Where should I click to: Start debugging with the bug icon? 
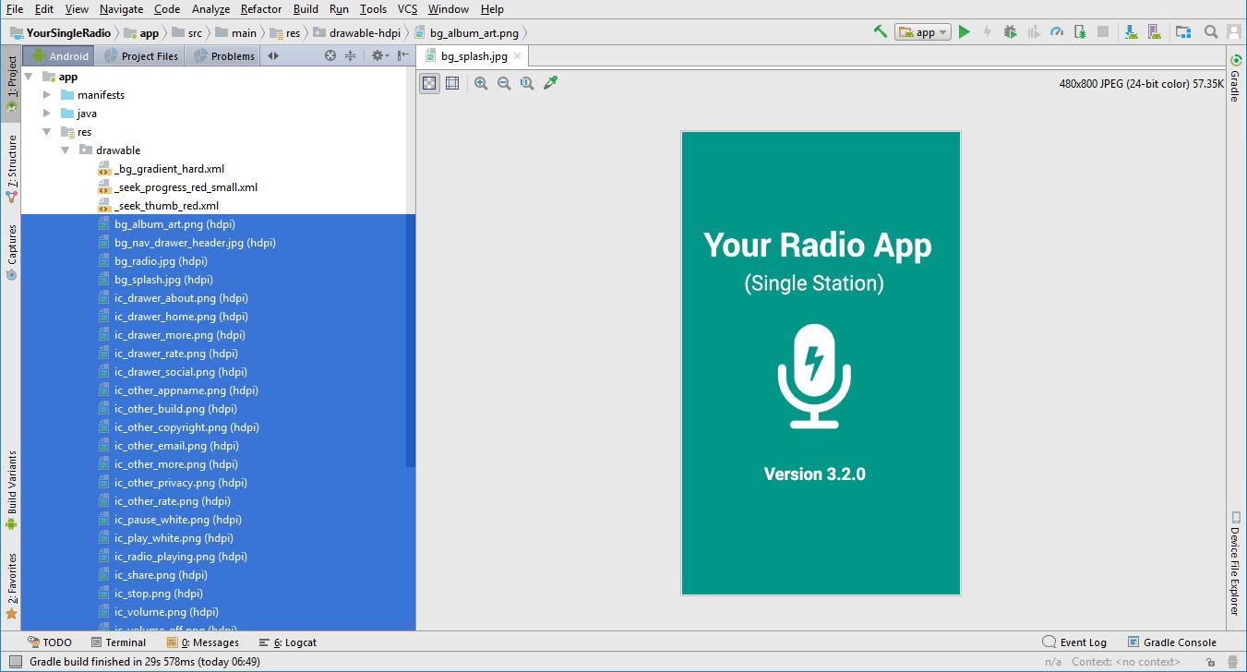pos(1011,32)
